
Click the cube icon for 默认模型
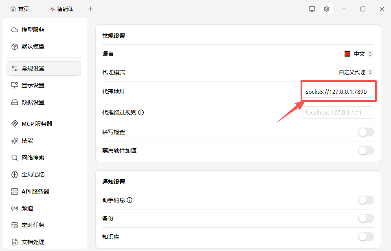pos(15,47)
